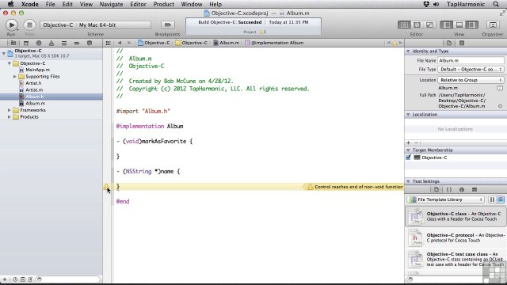The width and height of the screenshot is (507, 285).
Task: Go forward in editor history
Action: (129, 43)
